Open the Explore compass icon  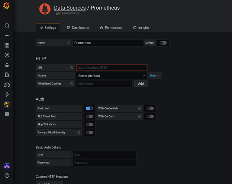click(x=7, y=55)
